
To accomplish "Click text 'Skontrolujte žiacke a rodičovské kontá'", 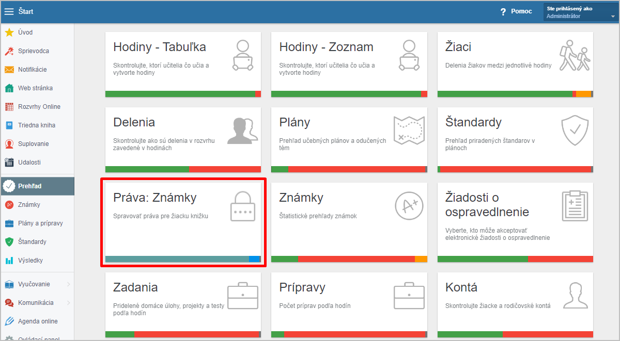I will pos(498,305).
